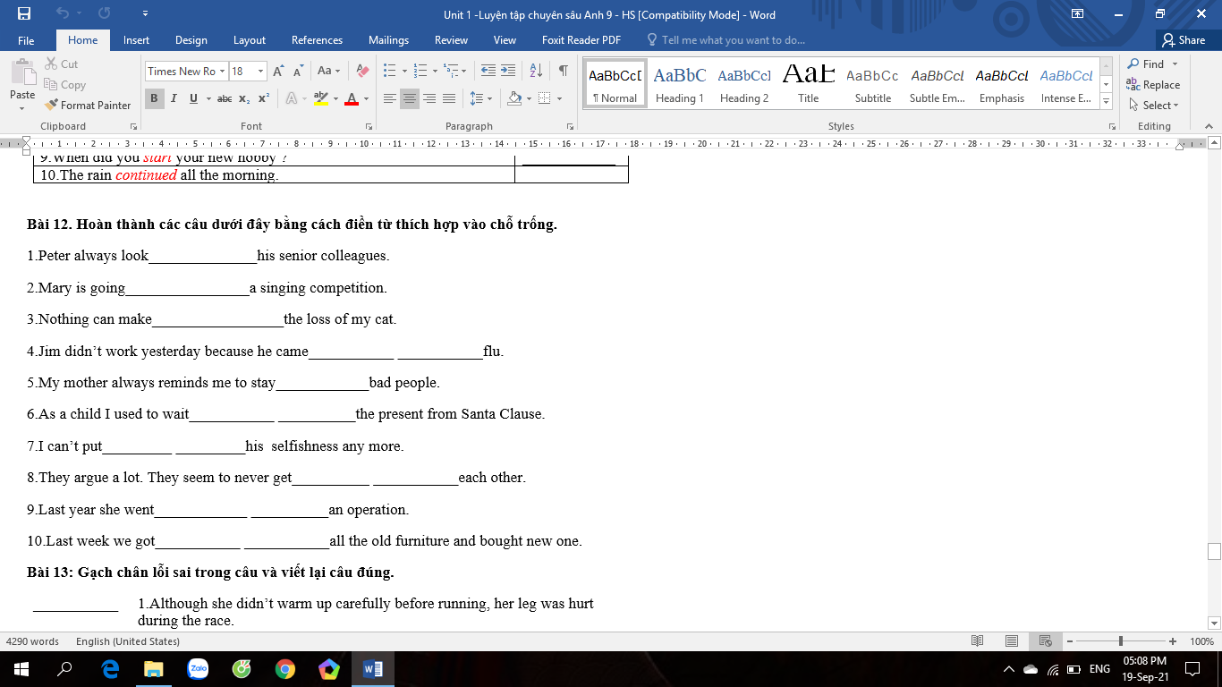Launch Google Chrome from the taskbar
The height and width of the screenshot is (687, 1222).
click(285, 668)
